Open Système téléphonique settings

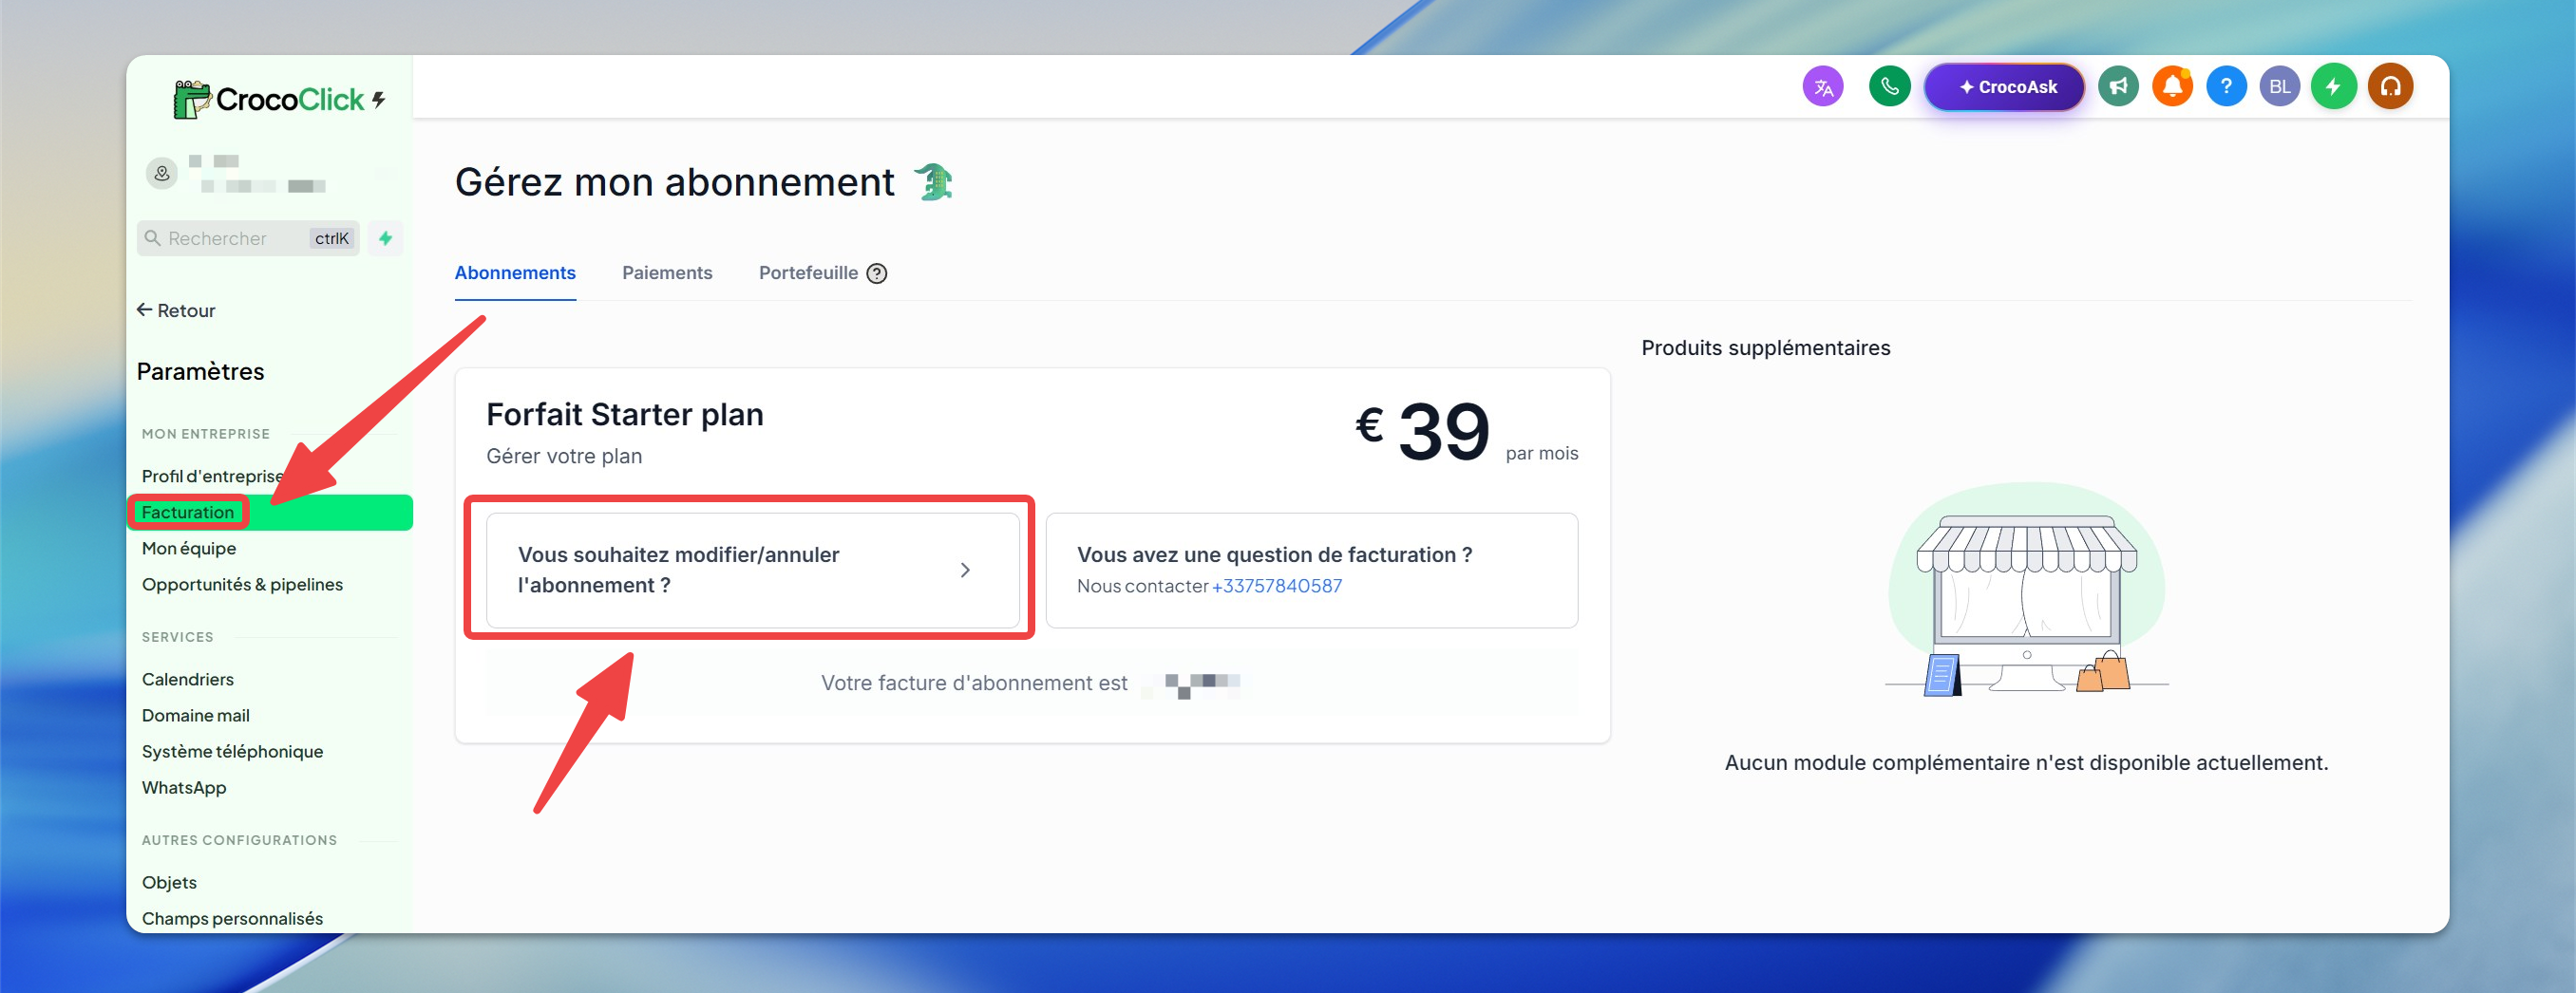click(233, 751)
